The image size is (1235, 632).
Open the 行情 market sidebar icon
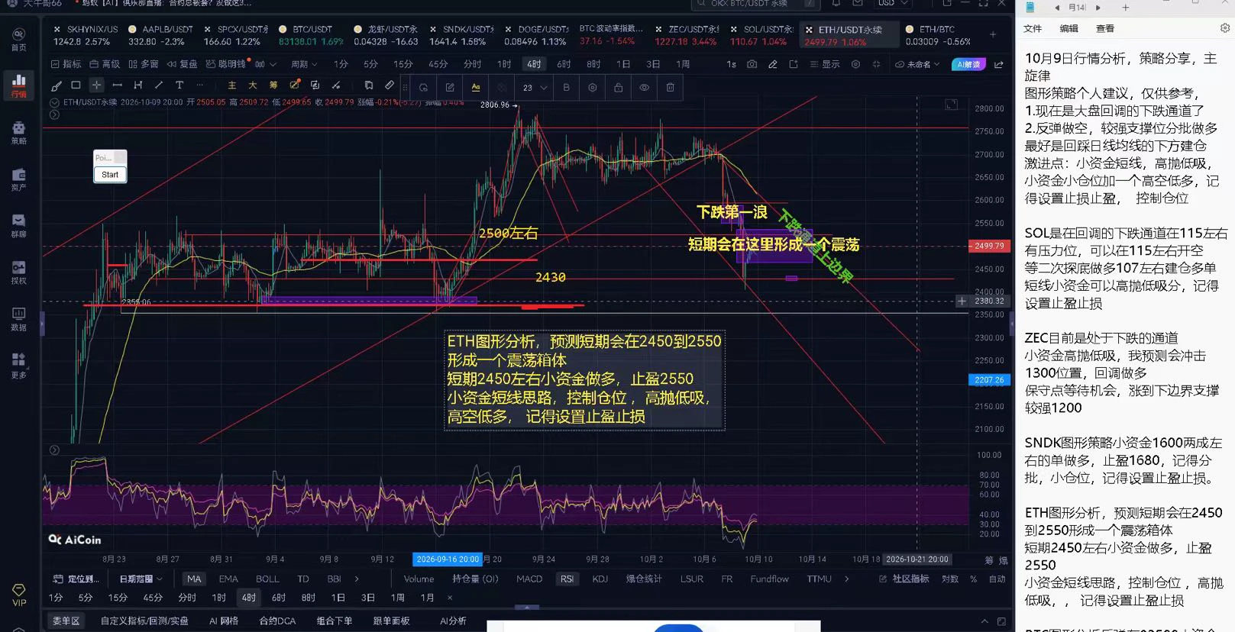[x=19, y=85]
